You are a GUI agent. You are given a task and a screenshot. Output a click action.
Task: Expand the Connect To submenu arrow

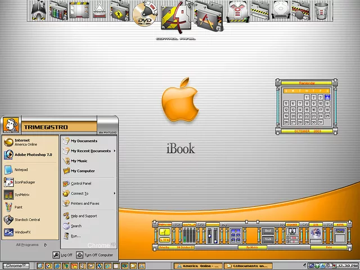coord(114,193)
